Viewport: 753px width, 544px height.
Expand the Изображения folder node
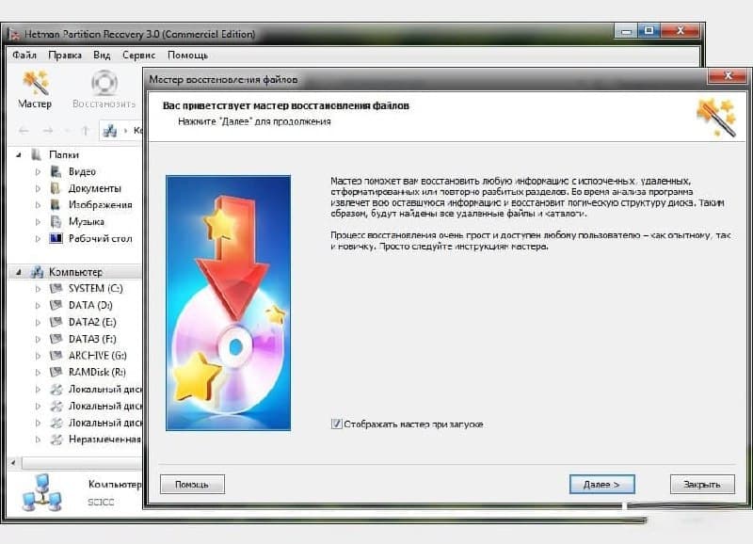point(38,205)
